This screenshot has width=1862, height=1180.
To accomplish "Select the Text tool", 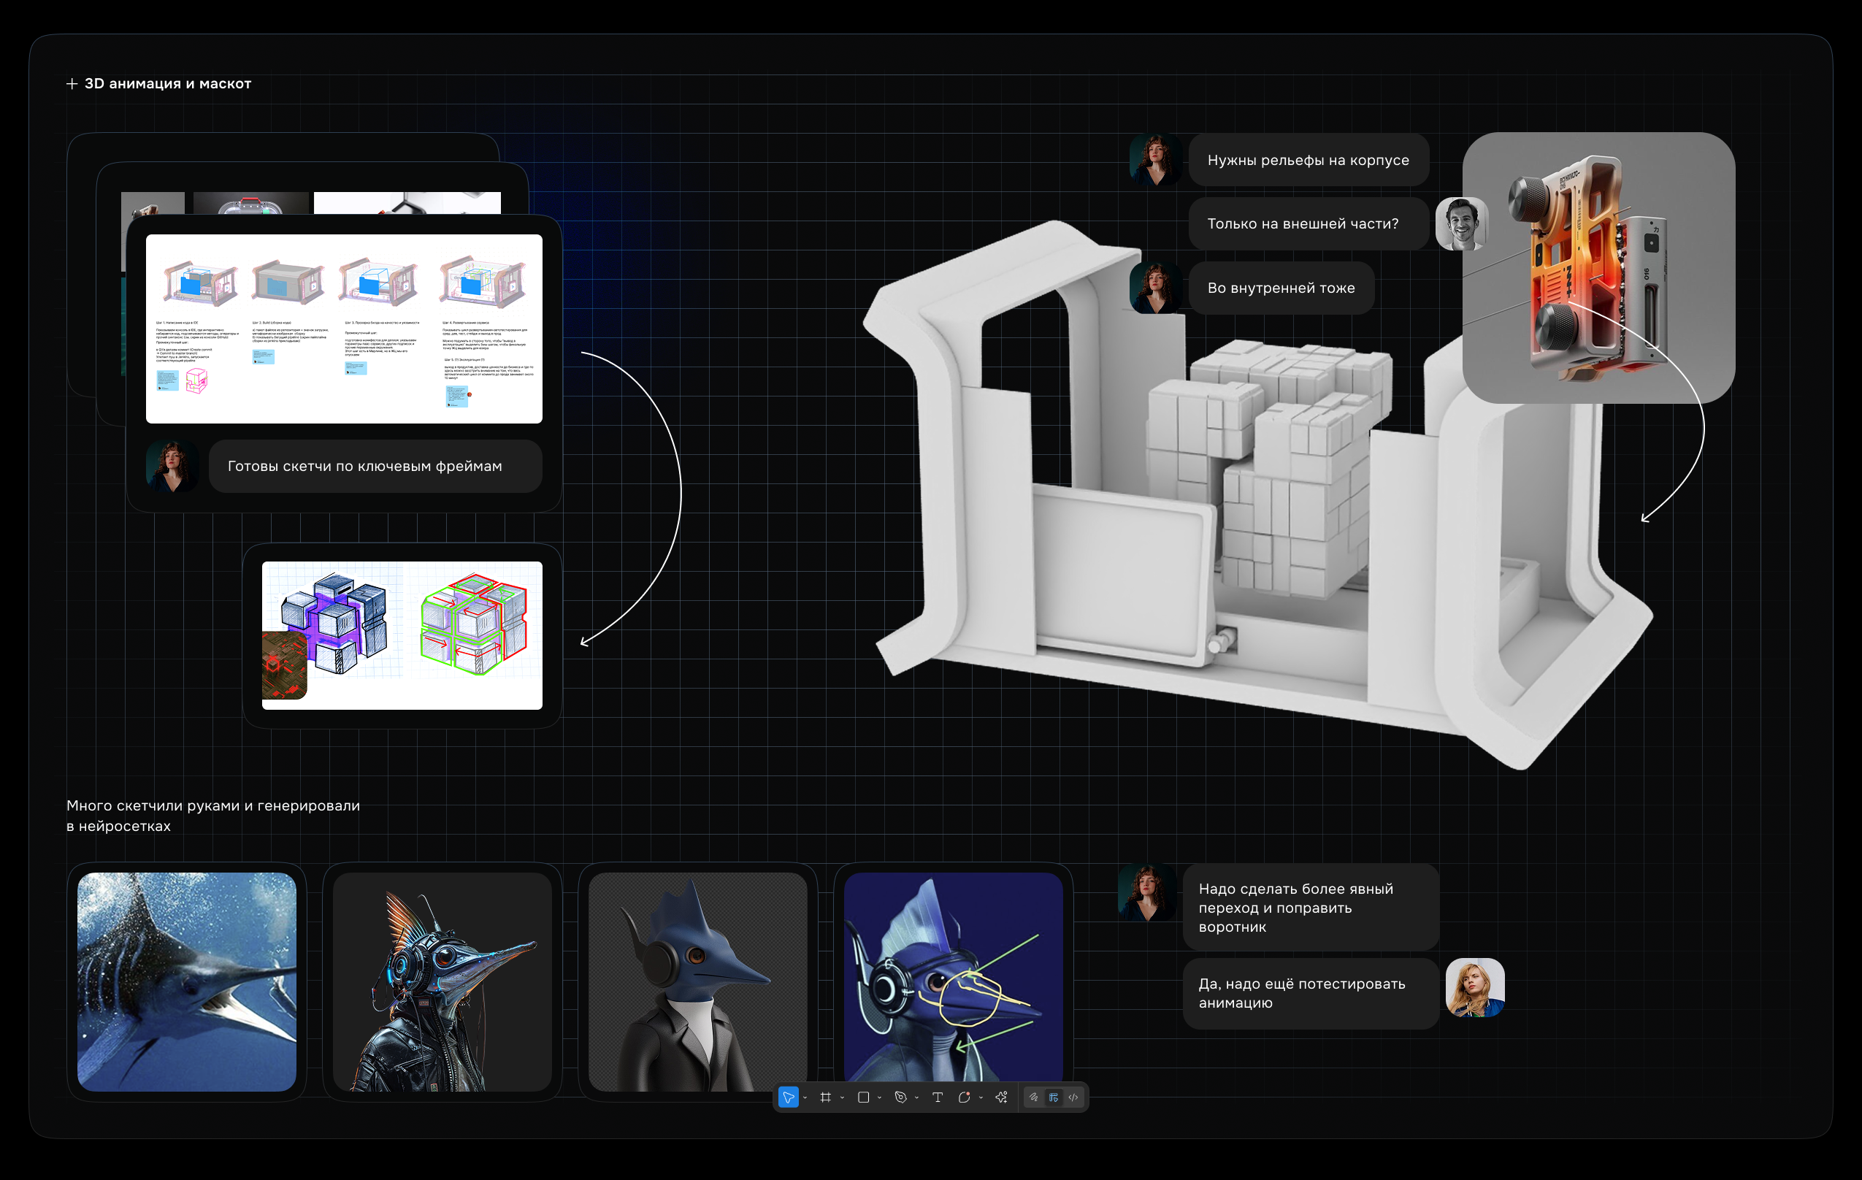I will 937,1097.
